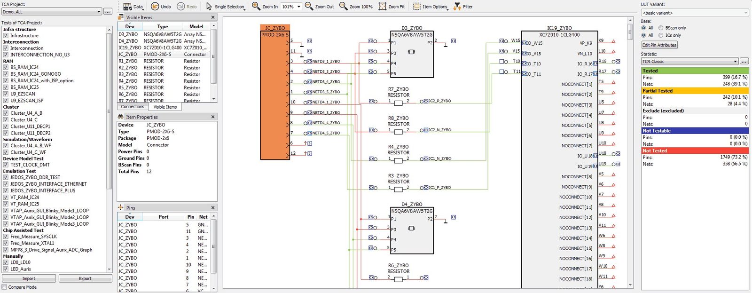Viewport: 752px width, 293px height.
Task: Close the Item Properties panel
Action: [x=213, y=117]
